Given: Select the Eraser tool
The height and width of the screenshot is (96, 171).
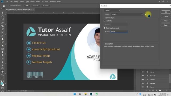Looking at the screenshot, I should click(x=2, y=46).
